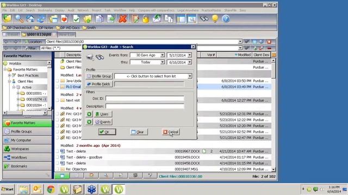Click into the Description filter field

pyautogui.click(x=145, y=106)
